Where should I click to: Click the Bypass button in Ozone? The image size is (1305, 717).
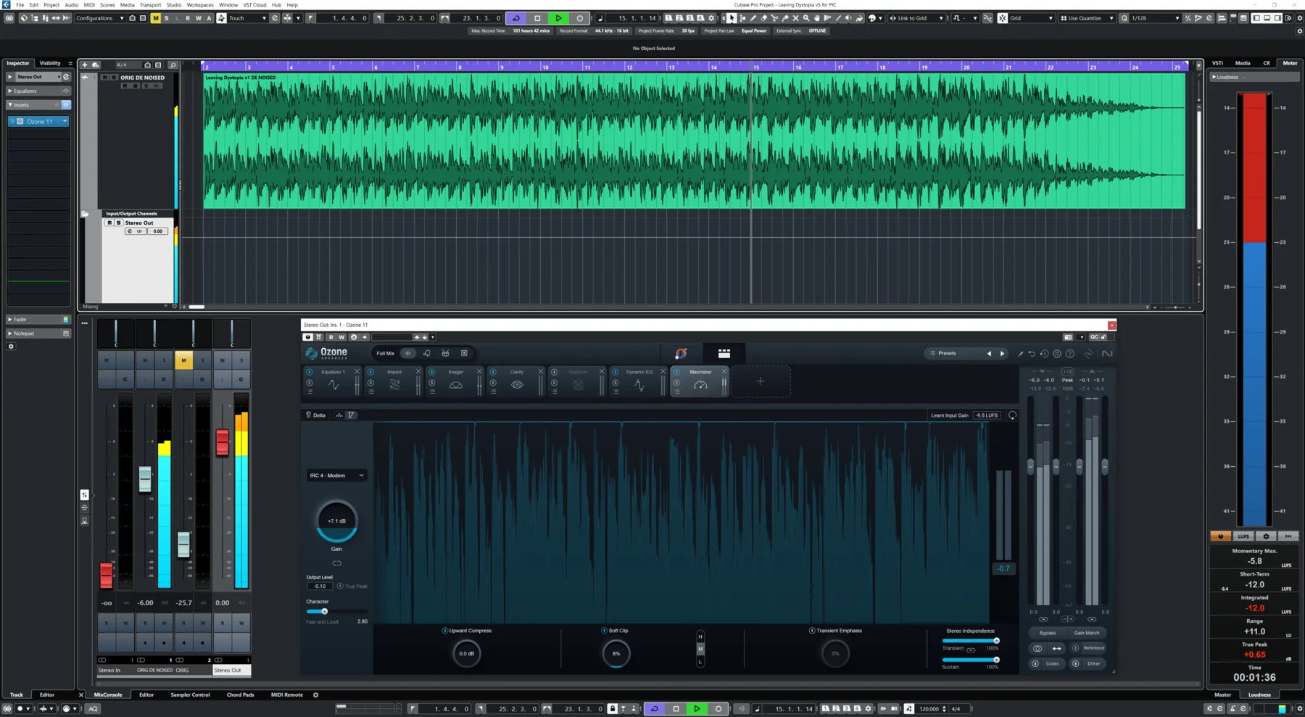coord(1047,633)
